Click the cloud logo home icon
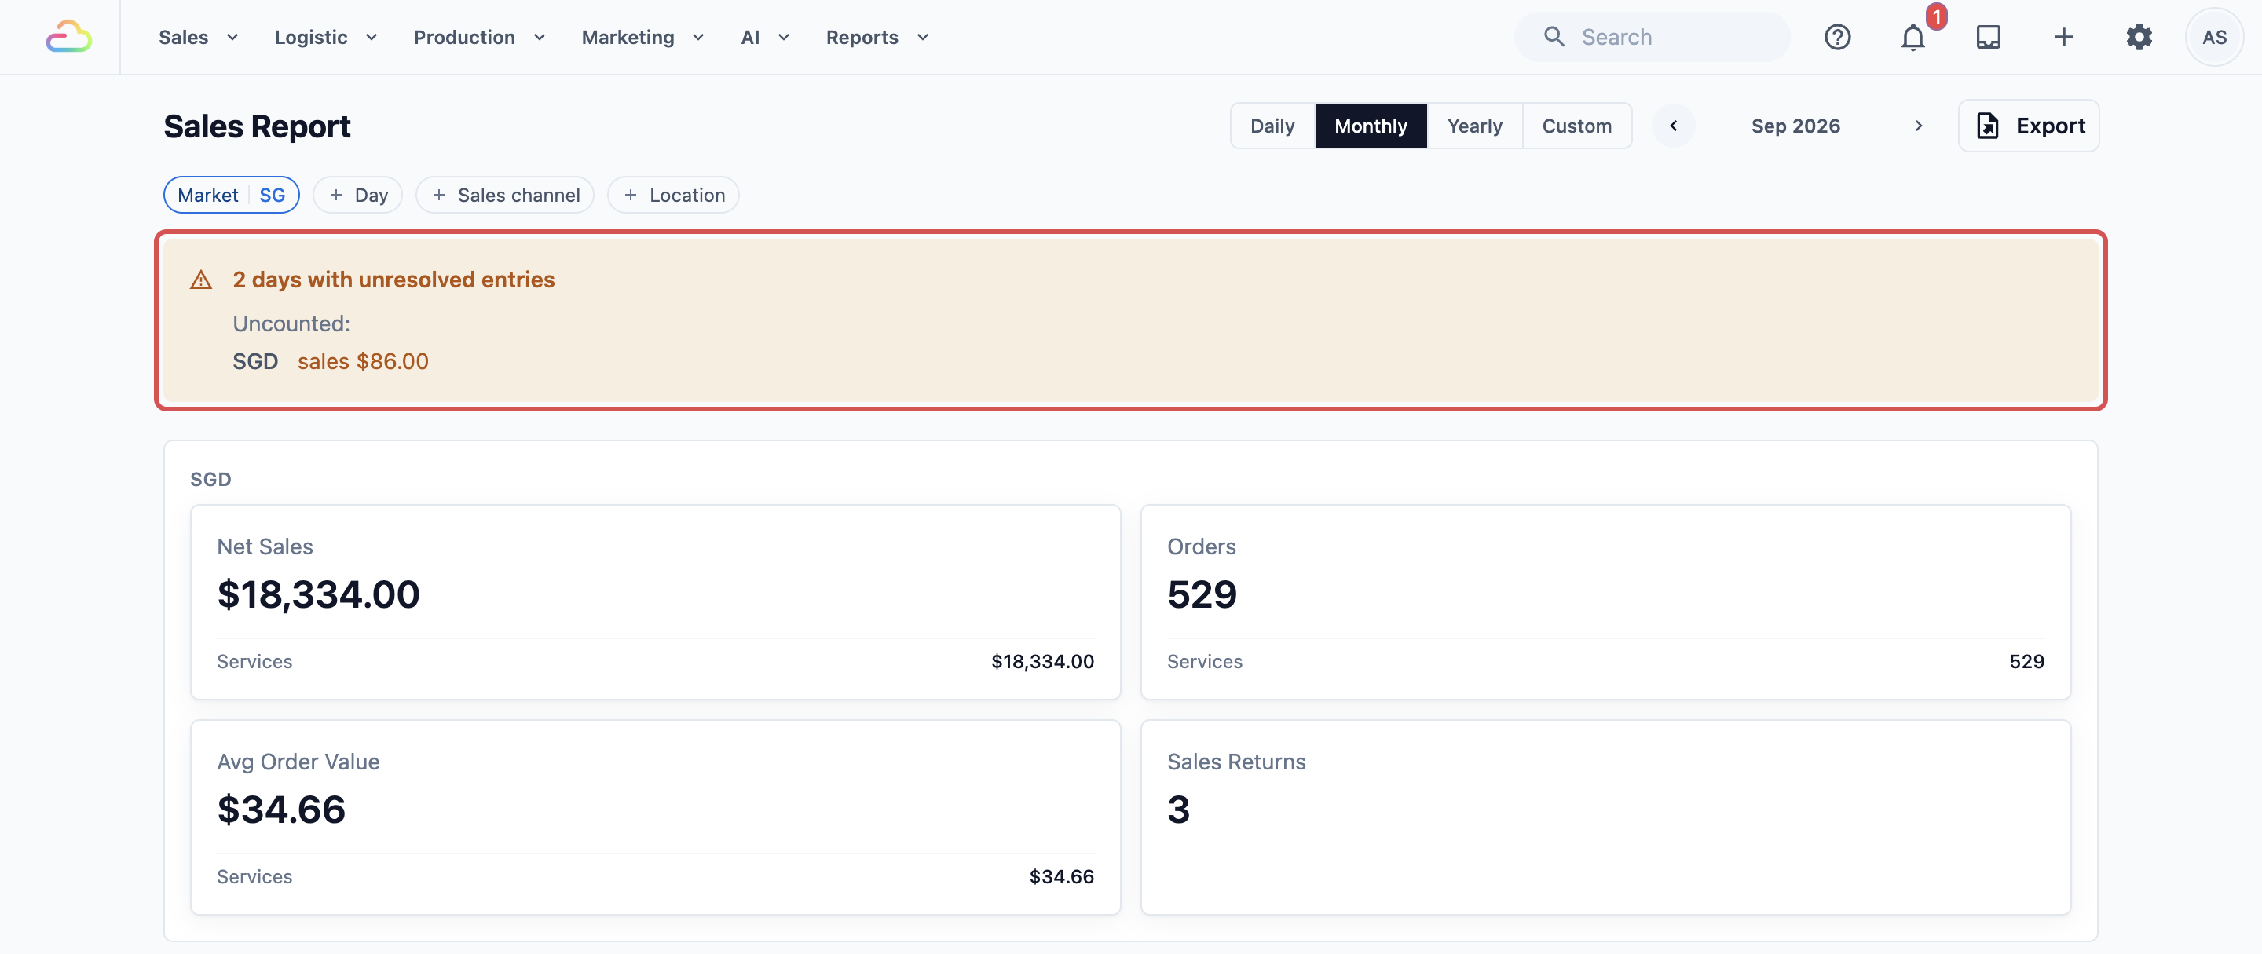Viewport: 2262px width, 954px height. point(68,37)
